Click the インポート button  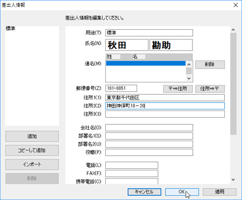coord(32,164)
